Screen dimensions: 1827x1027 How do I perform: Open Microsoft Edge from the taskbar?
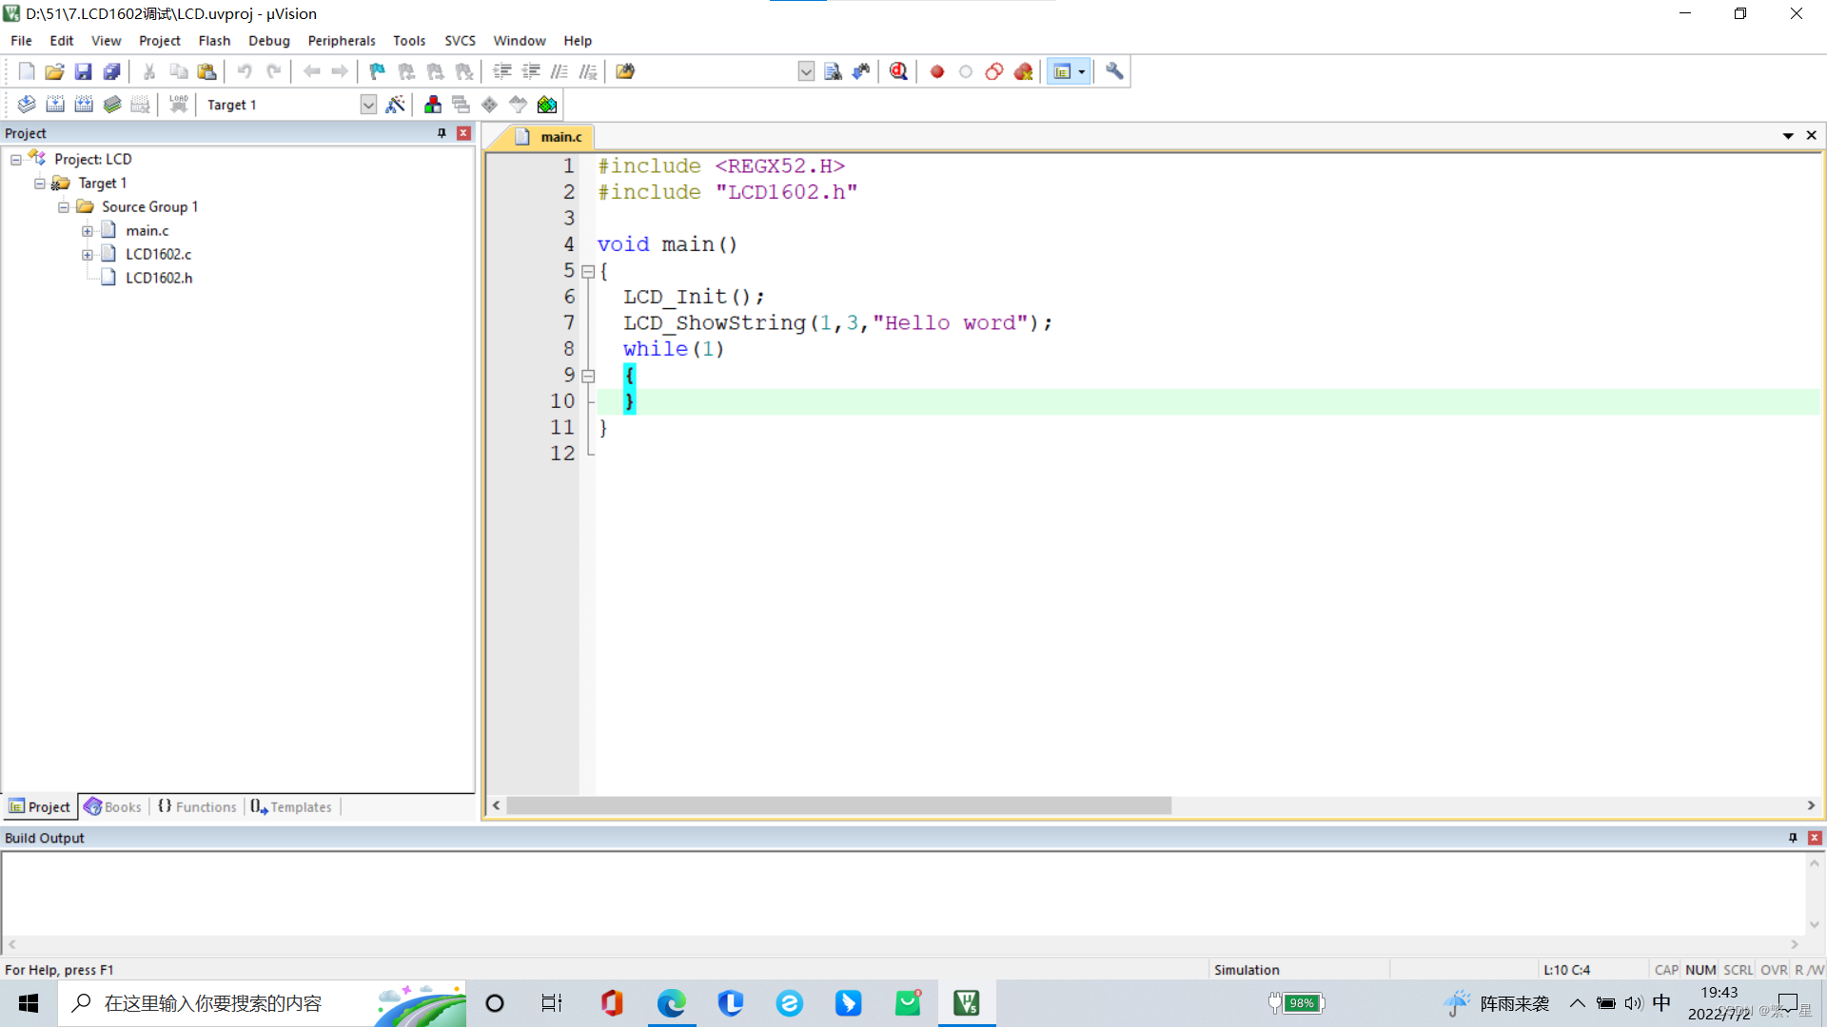pos(672,1003)
